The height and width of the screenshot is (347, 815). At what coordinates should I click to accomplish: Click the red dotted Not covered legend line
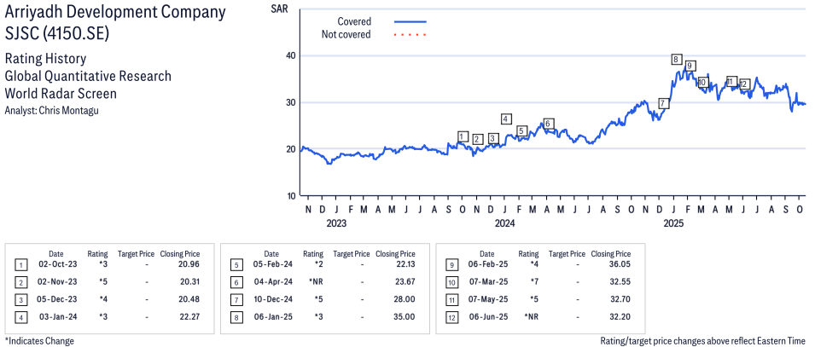(410, 35)
